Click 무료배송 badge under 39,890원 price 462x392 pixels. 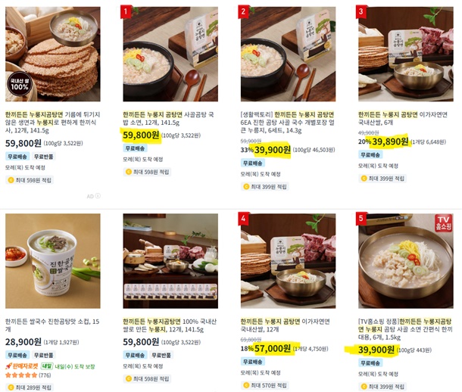(x=370, y=154)
